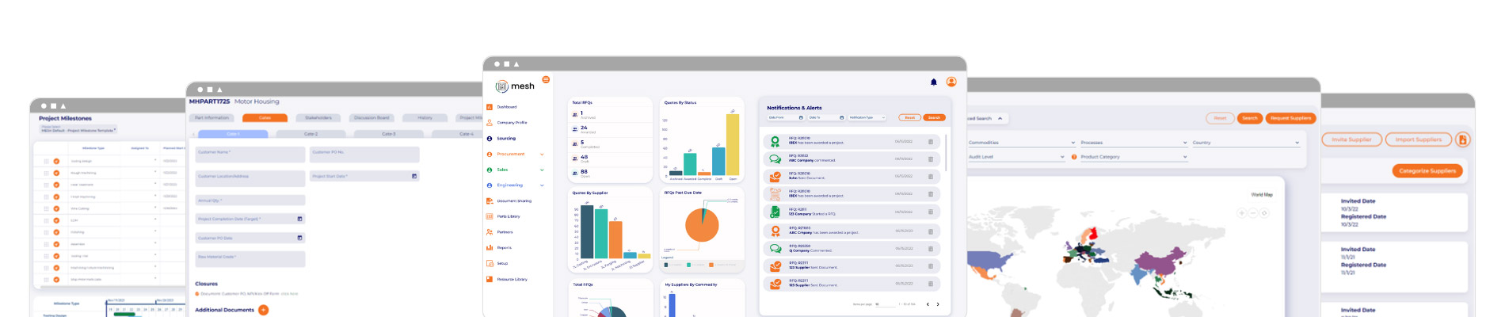The height and width of the screenshot is (317, 1505).
Task: Check the Rough Machining milestone checkbox
Action: click(x=56, y=173)
